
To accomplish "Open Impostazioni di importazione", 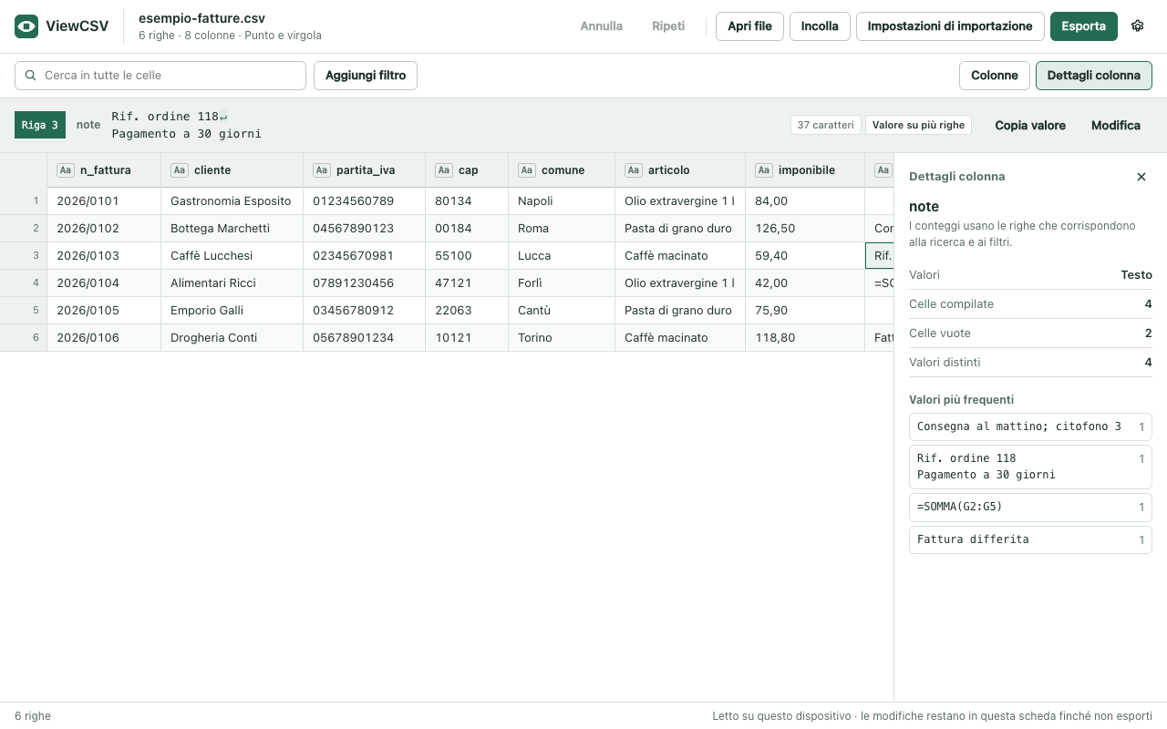I will pos(949,26).
